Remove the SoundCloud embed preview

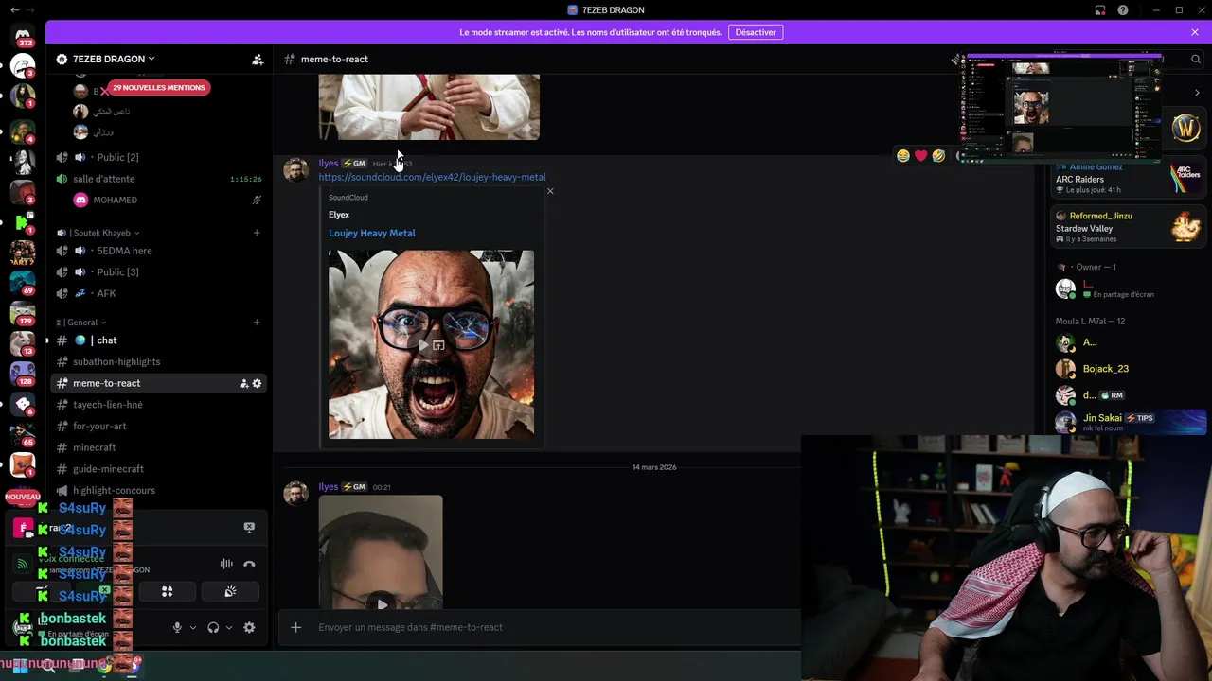tap(550, 191)
